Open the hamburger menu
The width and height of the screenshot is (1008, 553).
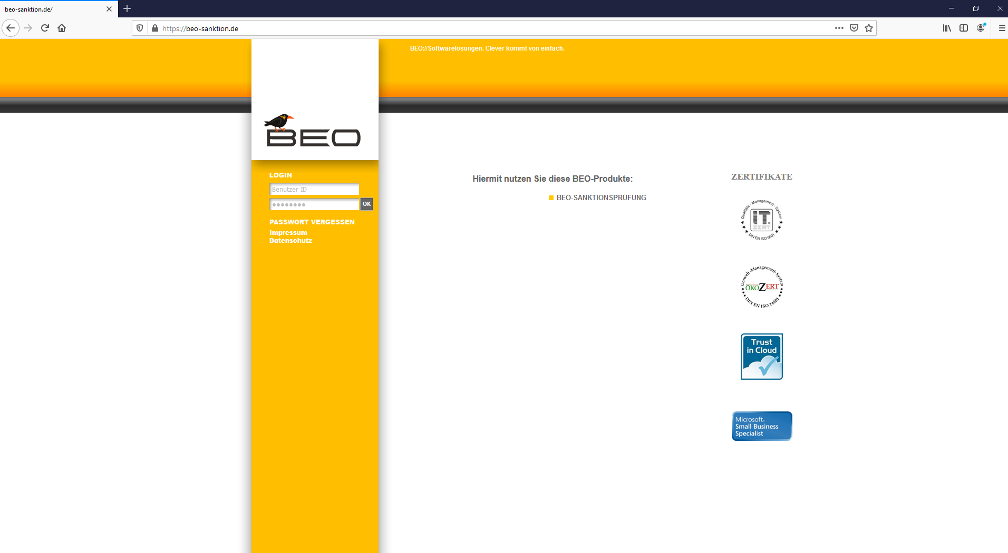point(1001,28)
